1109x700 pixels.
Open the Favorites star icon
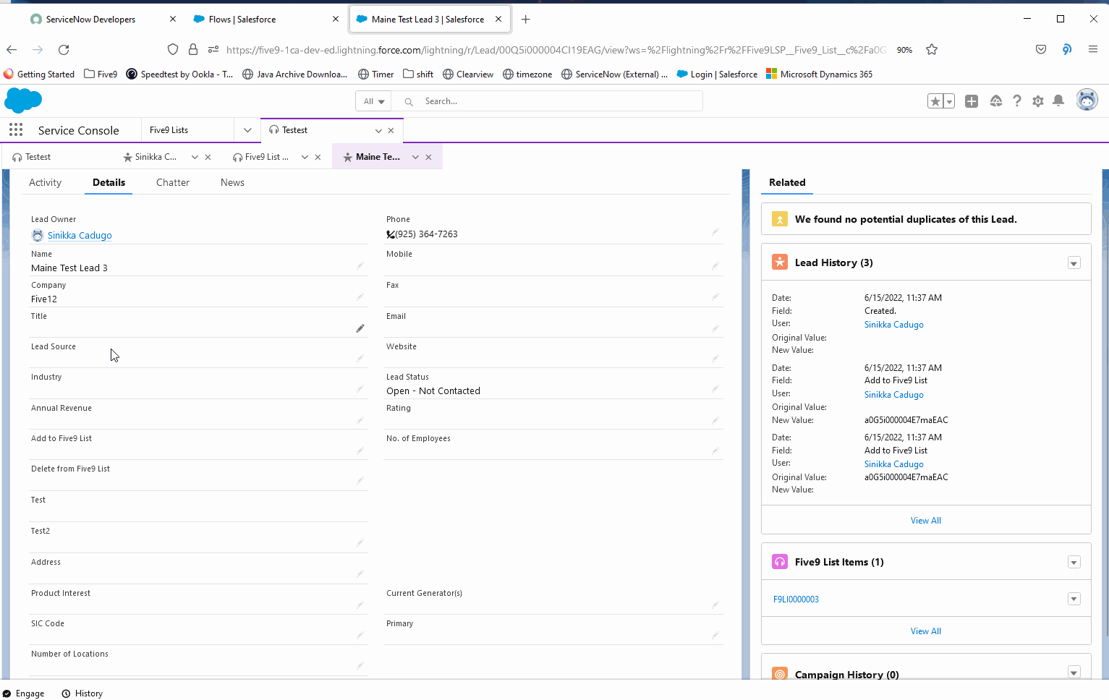(x=935, y=101)
